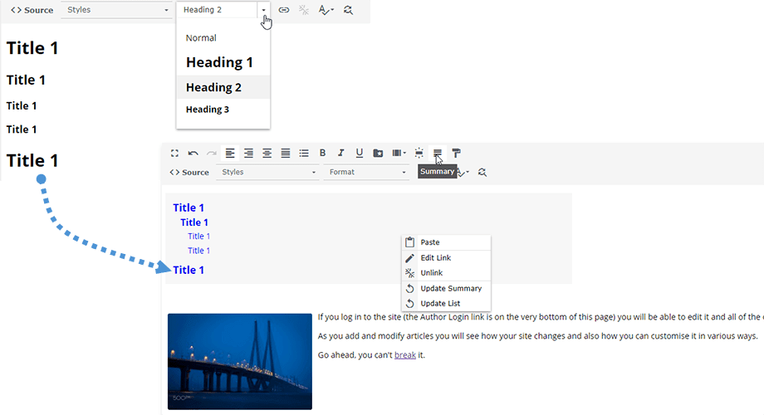Image resolution: width=764 pixels, height=415 pixels.
Task: Click the insert link icon in top toolbar
Action: tap(284, 10)
